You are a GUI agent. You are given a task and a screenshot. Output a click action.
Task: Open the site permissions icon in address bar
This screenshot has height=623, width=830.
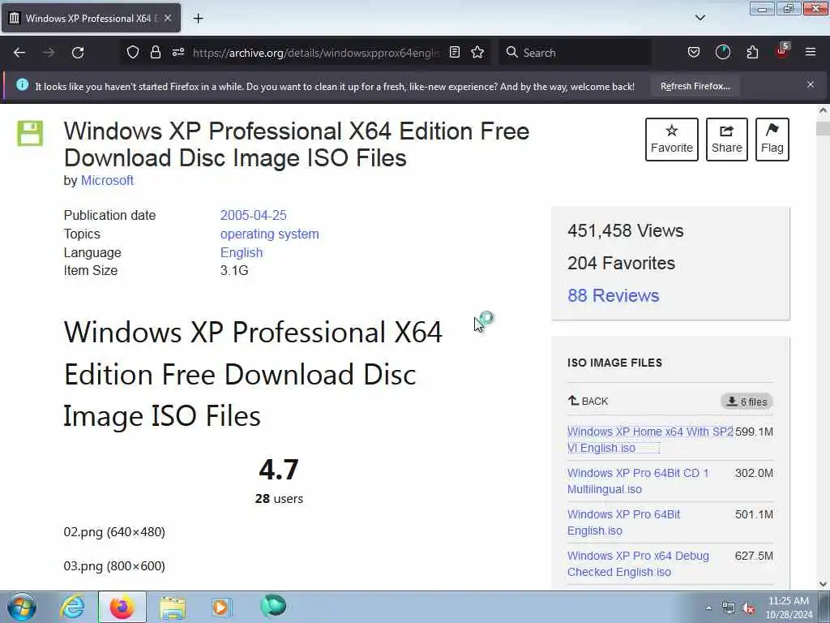click(x=178, y=52)
